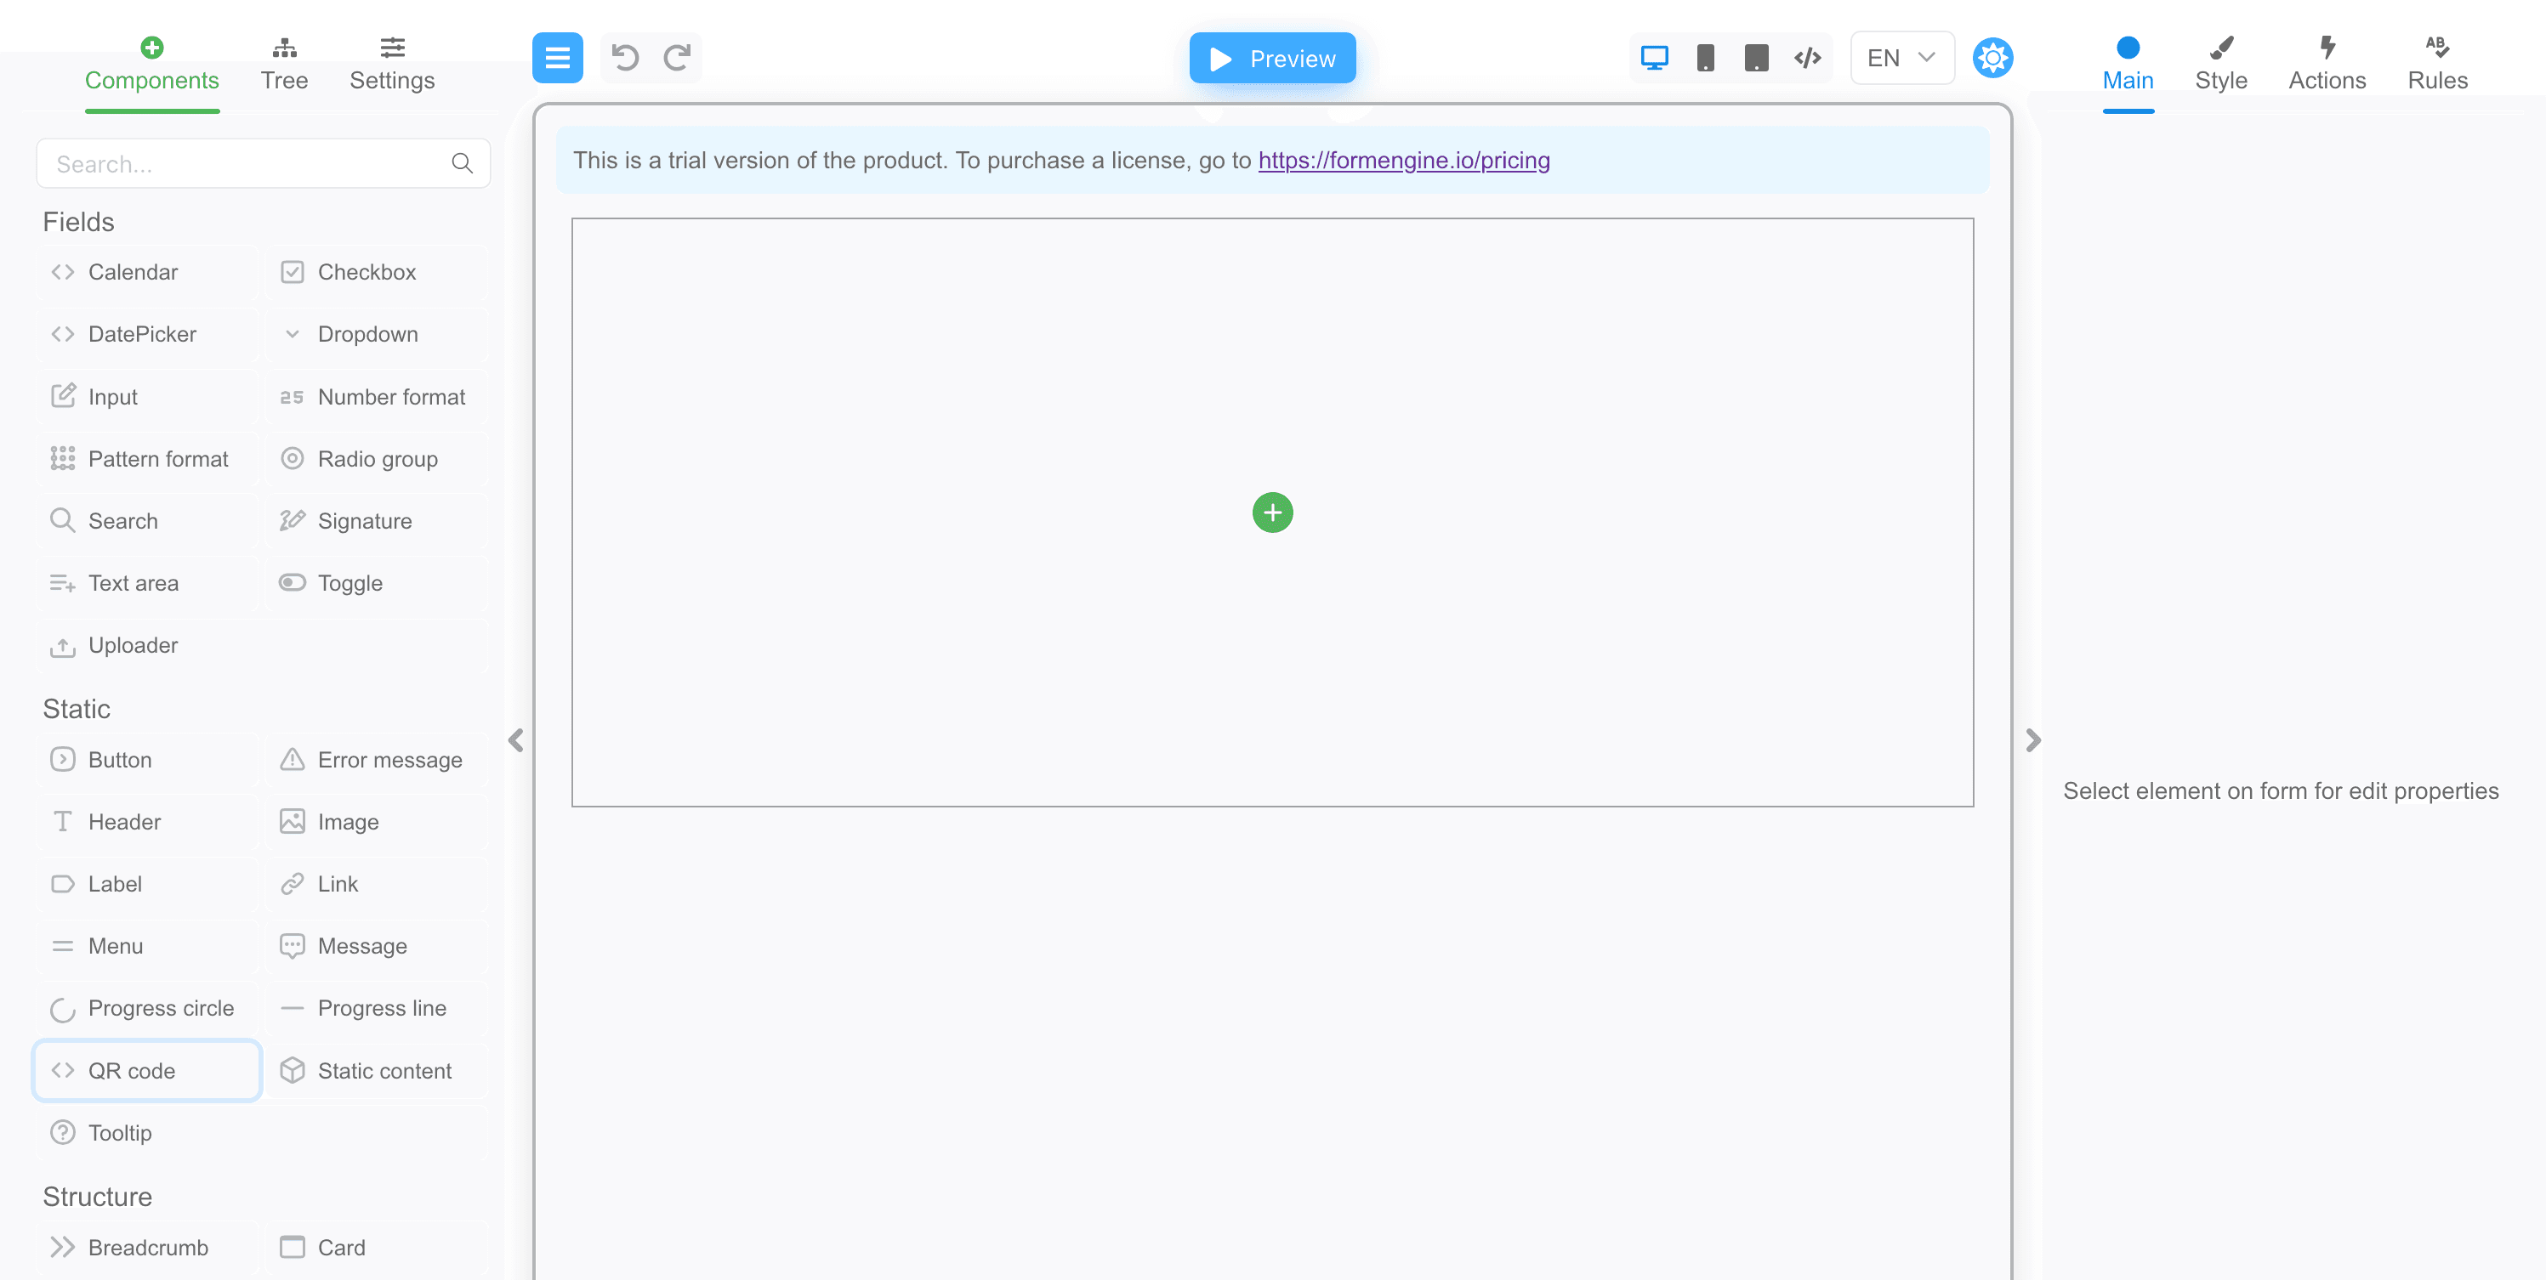Image resolution: width=2546 pixels, height=1280 pixels.
Task: Add a new element via canvas plus button
Action: pyautogui.click(x=1273, y=513)
